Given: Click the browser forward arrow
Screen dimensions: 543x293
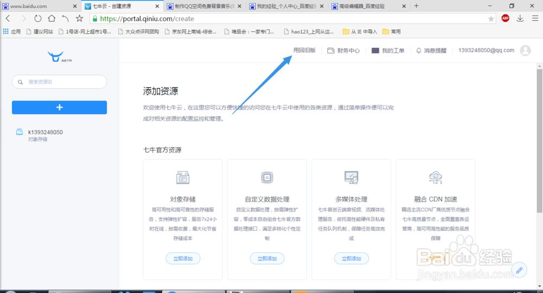Looking at the screenshot, I should tap(23, 18).
